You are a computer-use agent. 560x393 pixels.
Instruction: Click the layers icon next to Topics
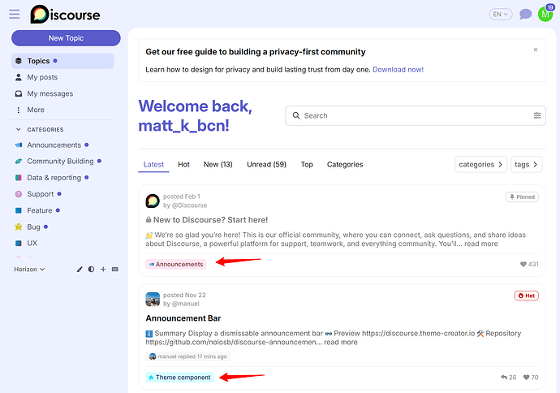tap(19, 61)
